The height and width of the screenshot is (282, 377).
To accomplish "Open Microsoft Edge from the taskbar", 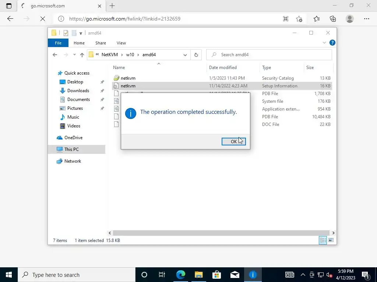I will click(180, 275).
